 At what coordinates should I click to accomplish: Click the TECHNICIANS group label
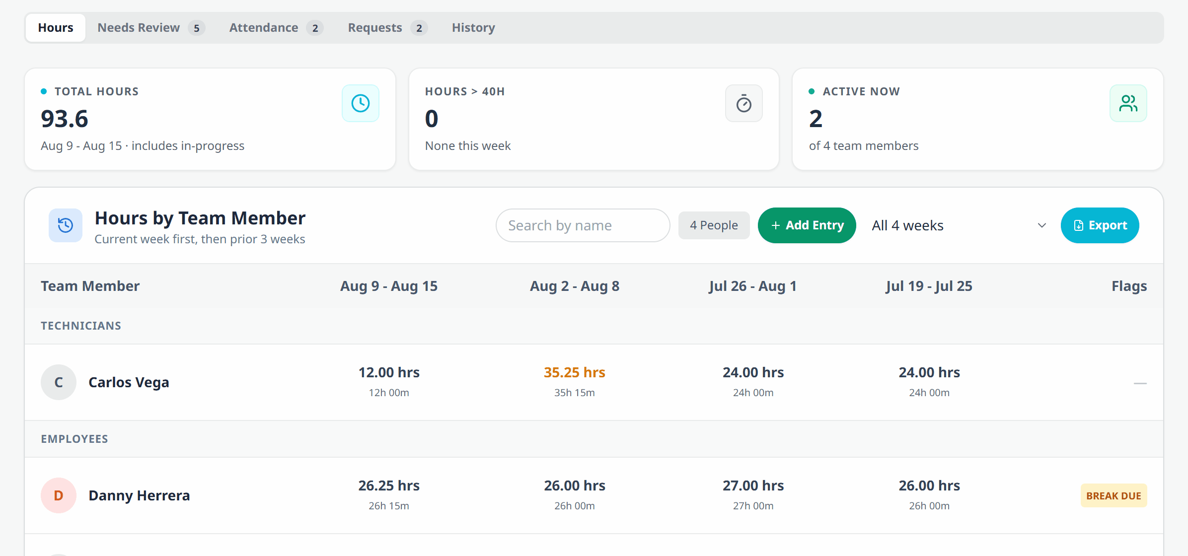point(81,326)
